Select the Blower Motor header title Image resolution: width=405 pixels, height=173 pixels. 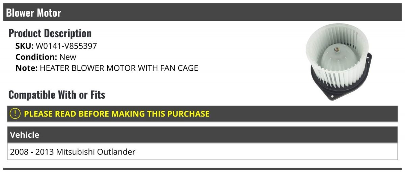click(x=33, y=13)
